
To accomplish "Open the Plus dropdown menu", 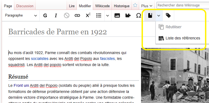I will coord(147,6).
